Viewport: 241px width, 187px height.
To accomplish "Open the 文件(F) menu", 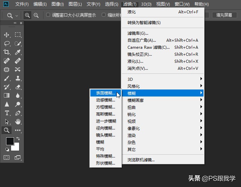I will pyautogui.click(x=22, y=4).
